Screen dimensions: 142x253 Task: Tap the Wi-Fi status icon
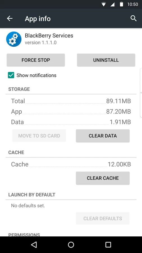point(104,4)
